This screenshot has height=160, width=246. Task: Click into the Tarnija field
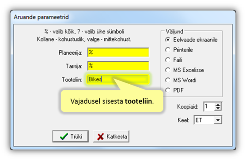(x=118, y=66)
